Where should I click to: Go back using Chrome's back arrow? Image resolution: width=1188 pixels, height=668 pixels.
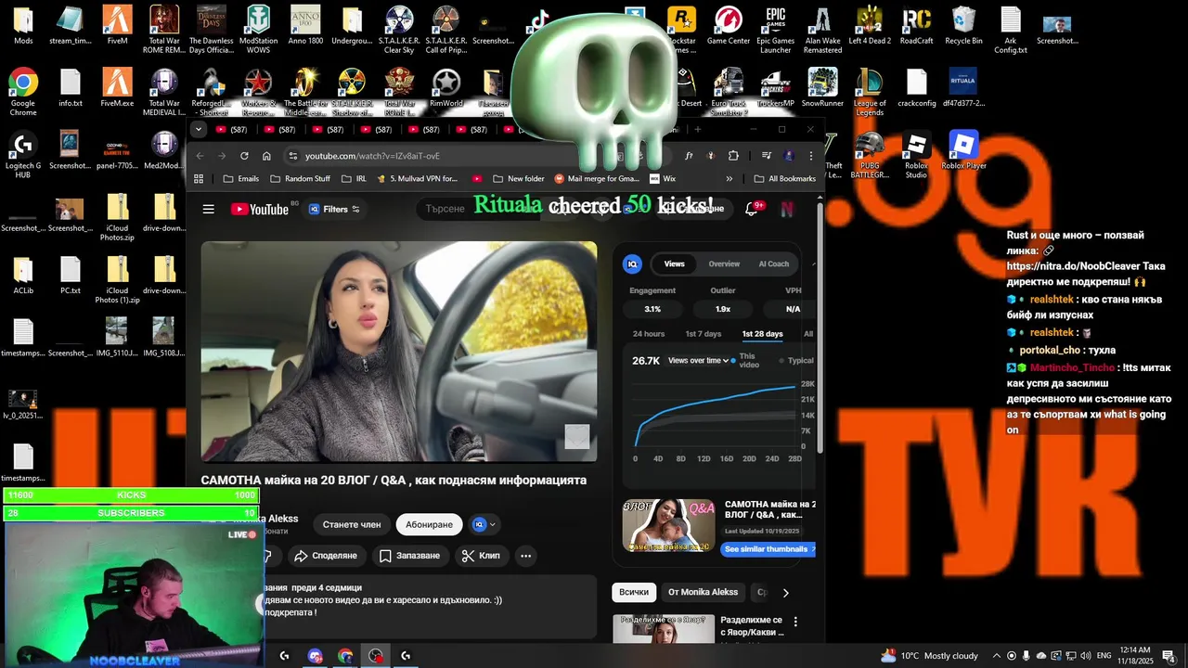(199, 156)
